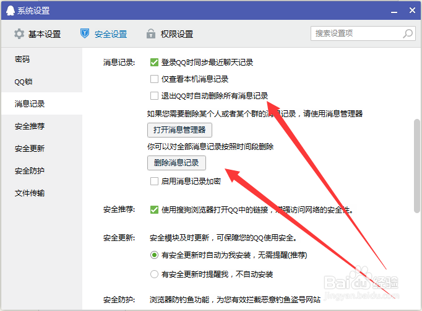Click text 你可以对全部消息记录按照时间段删除
422x311 pixels.
coord(210,147)
